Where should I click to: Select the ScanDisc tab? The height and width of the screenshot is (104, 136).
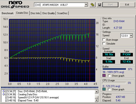coord(62,13)
